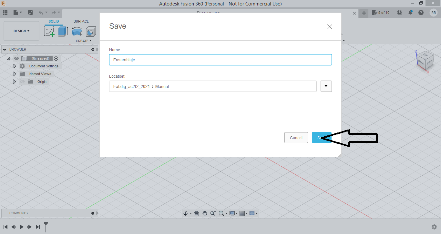Open the RR user account menu
Viewport: 441px width, 234px height.
tap(434, 13)
